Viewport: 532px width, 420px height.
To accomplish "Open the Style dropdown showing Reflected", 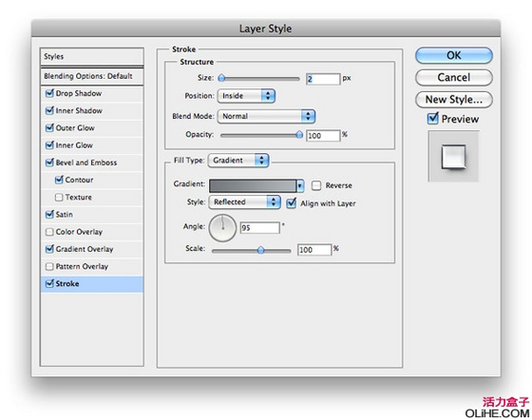I will 245,201.
